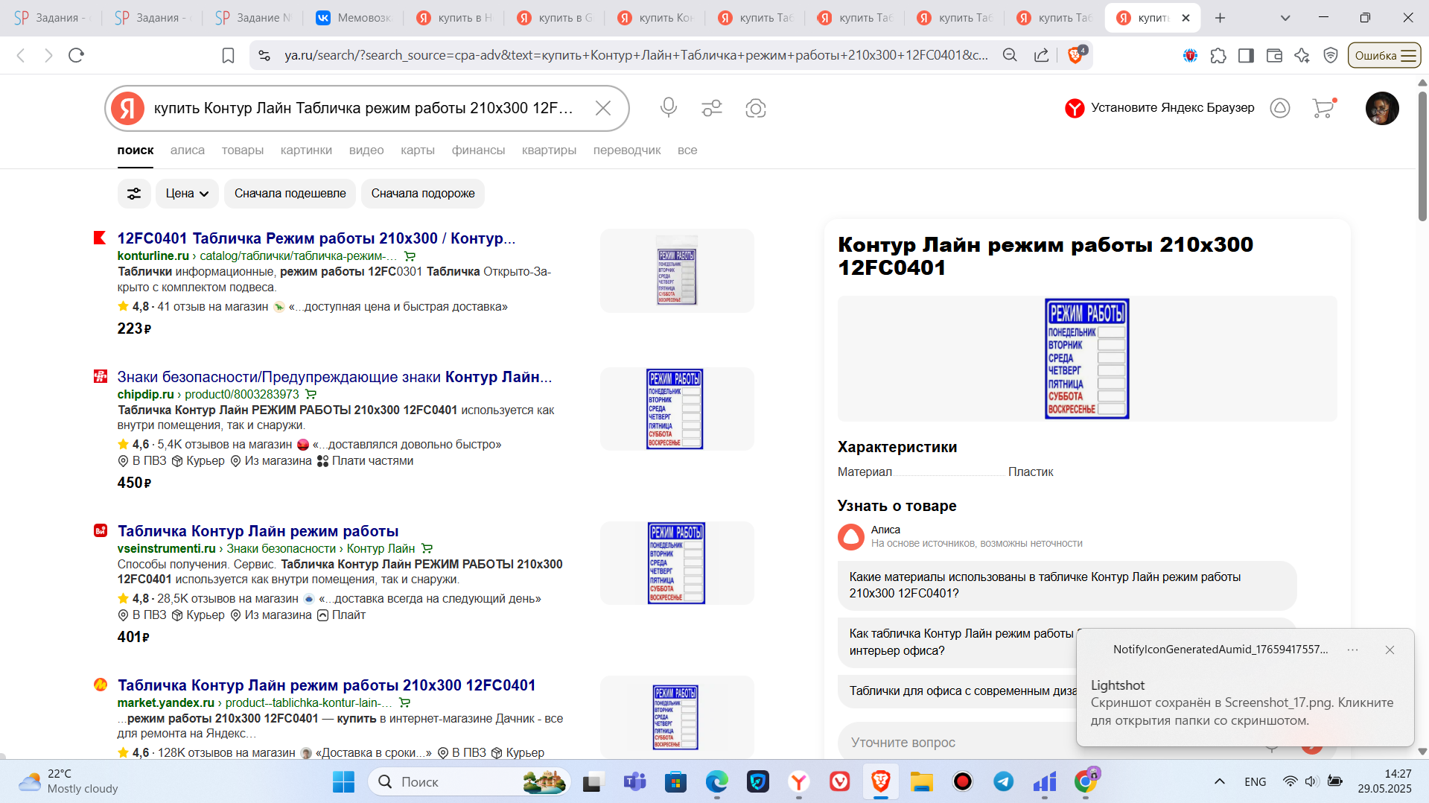Viewport: 1429px width, 803px height.
Task: Click the page vertical scrollbar
Action: point(1422,156)
